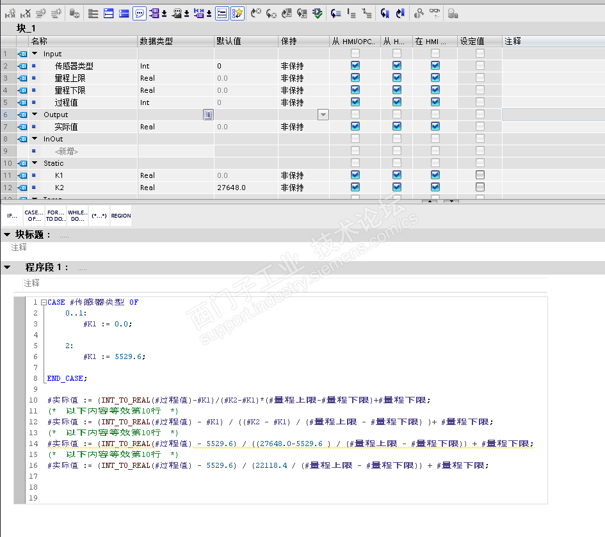The height and width of the screenshot is (537, 605).
Task: Click the greyed delete network icon
Action: (x=26, y=14)
